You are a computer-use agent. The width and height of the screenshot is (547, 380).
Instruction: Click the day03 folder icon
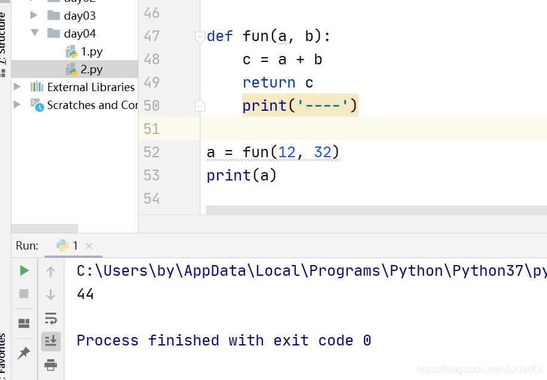tap(53, 15)
